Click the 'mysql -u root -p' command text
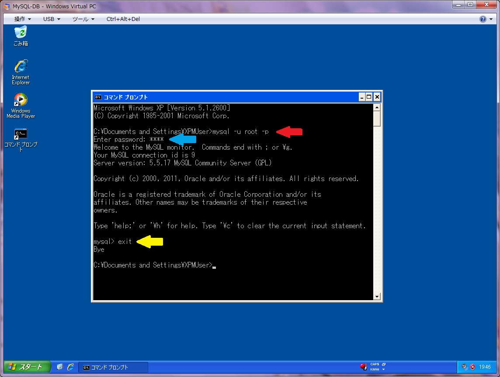The height and width of the screenshot is (377, 500). pyautogui.click(x=241, y=131)
